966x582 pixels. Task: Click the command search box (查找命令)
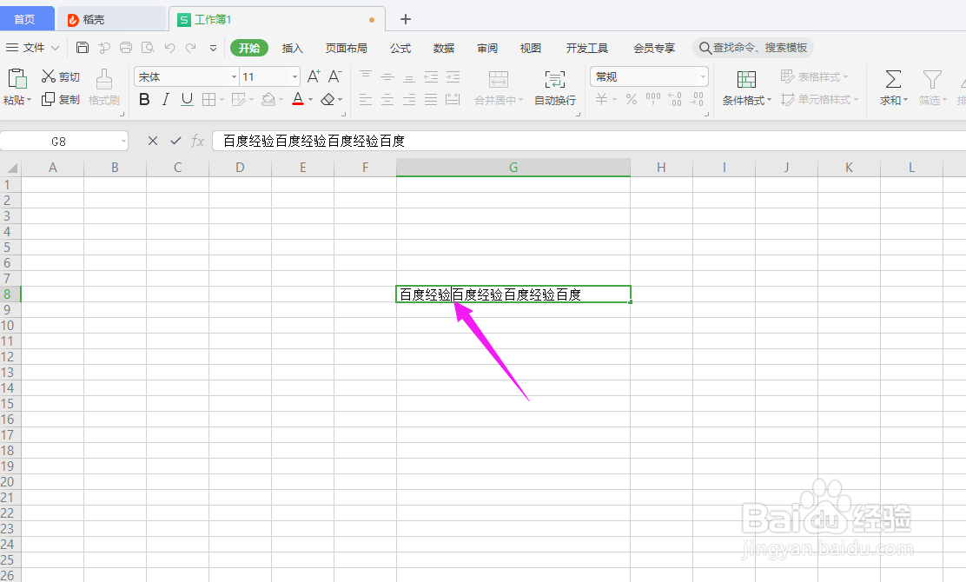753,48
